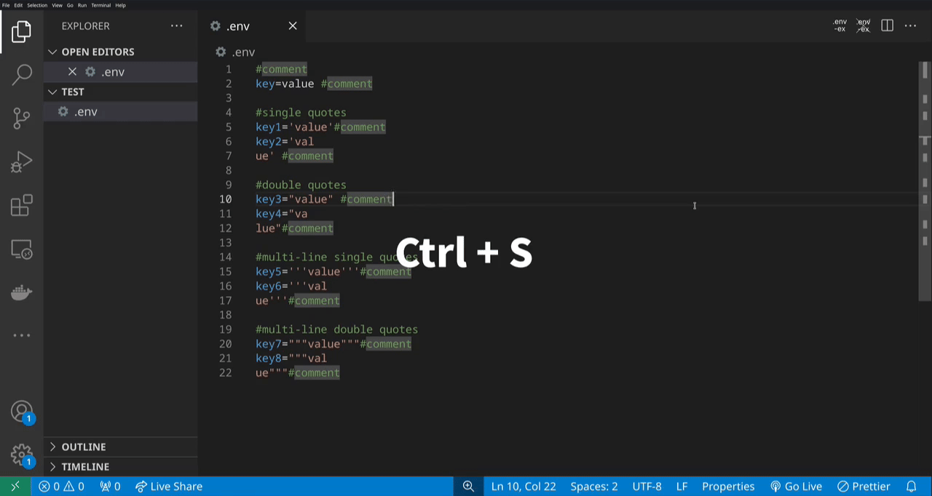932x496 pixels.
Task: Open the Selection menu
Action: [x=37, y=5]
